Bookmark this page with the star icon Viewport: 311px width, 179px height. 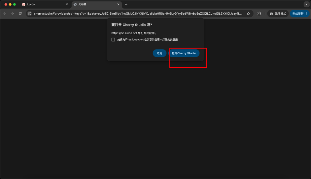point(248,14)
